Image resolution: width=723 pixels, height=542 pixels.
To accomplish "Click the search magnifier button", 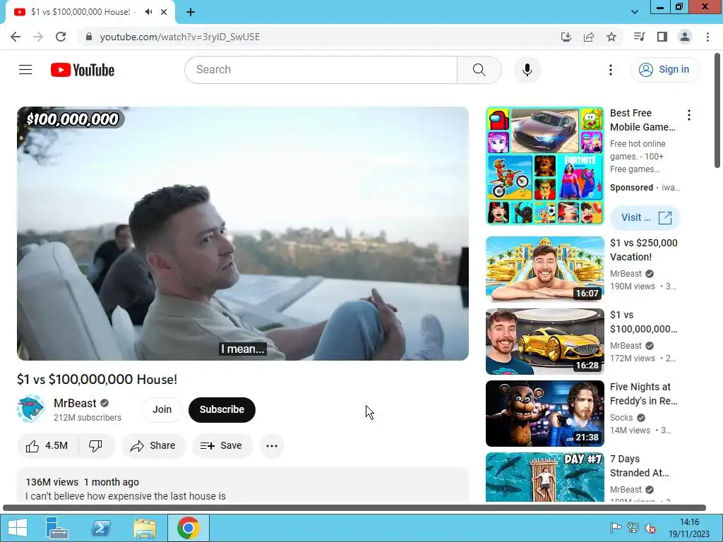I will pos(479,70).
